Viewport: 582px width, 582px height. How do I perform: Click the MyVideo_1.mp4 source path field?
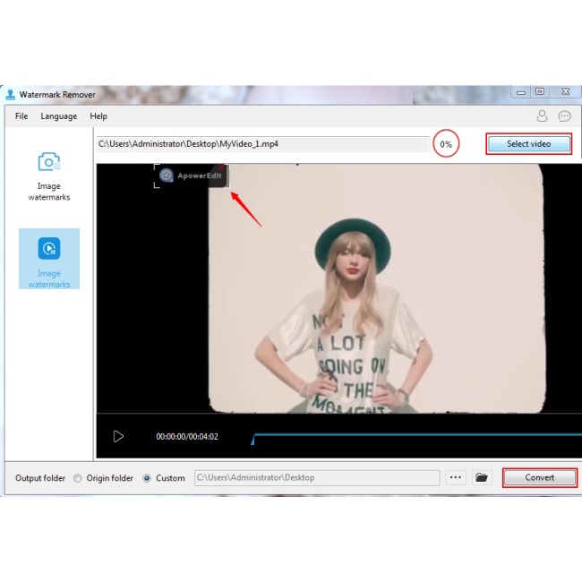262,144
